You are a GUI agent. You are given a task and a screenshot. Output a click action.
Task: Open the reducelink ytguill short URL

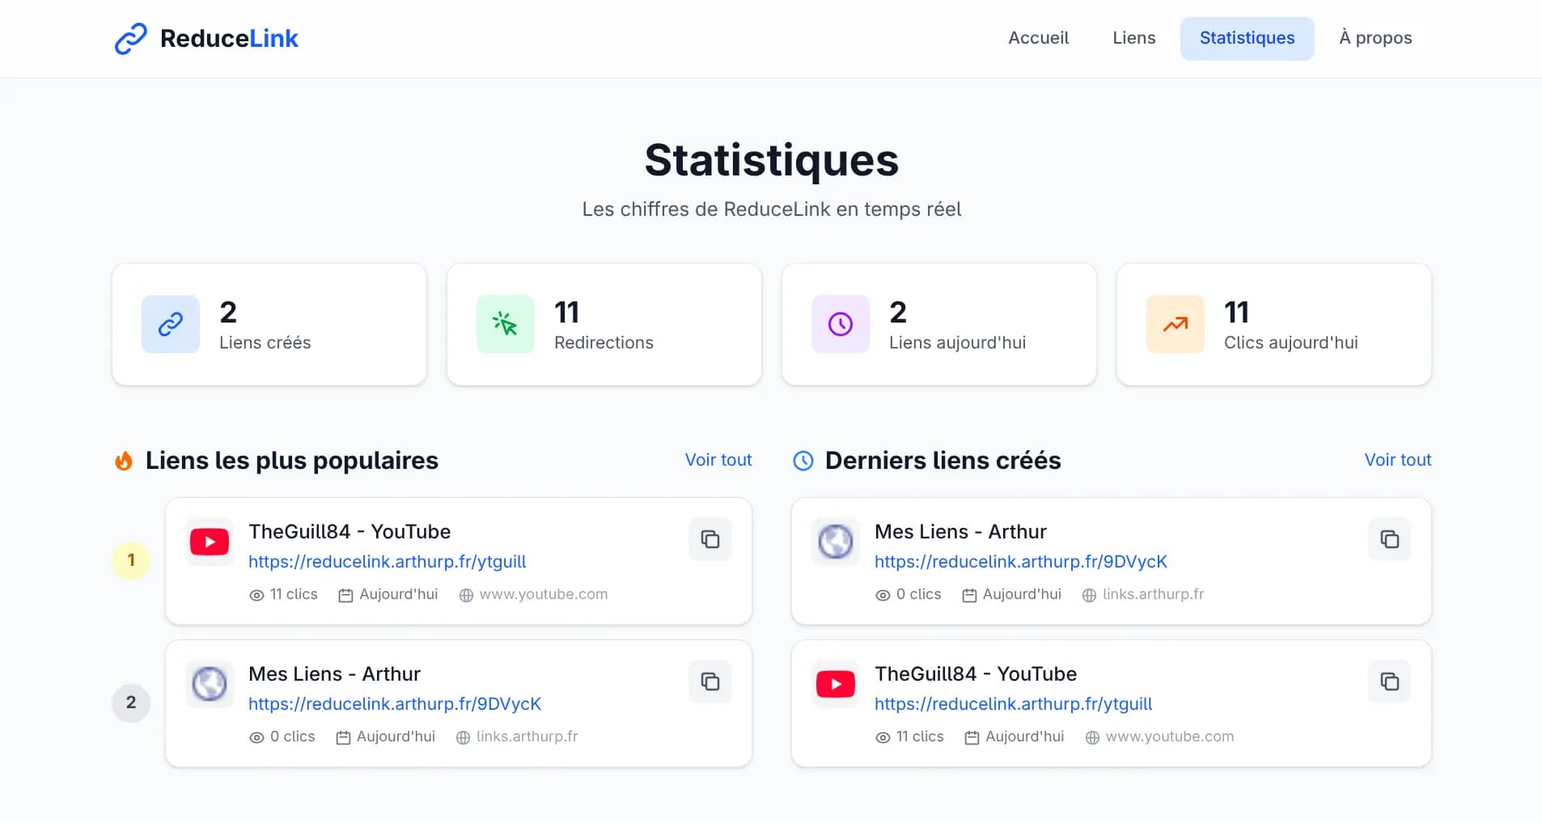click(x=388, y=561)
